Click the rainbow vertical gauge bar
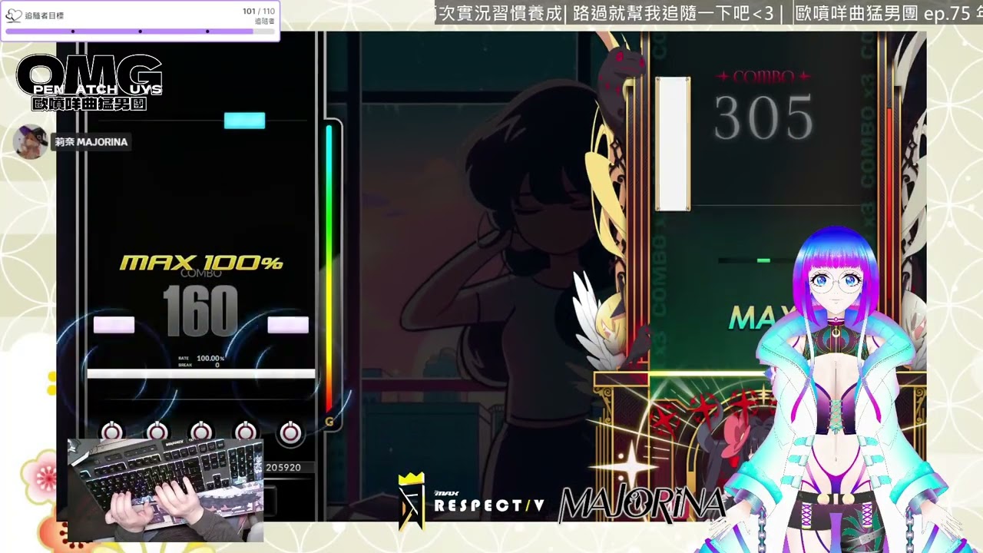The width and height of the screenshot is (983, 553). [329, 269]
